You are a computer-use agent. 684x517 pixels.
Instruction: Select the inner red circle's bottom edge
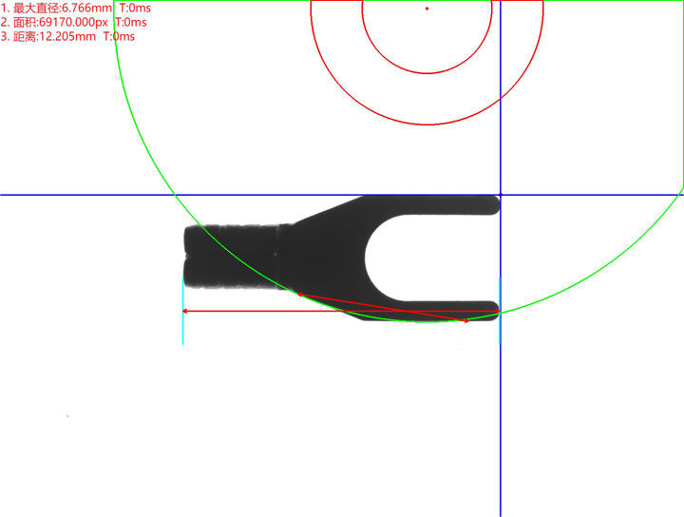(427, 74)
